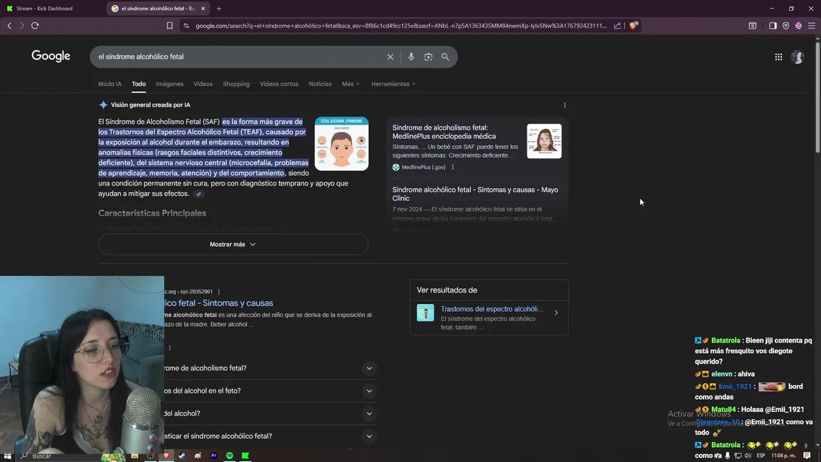Screen dimensions: 821x462
Task: Open 'Síntomas y causas' search result title
Action: (x=219, y=303)
